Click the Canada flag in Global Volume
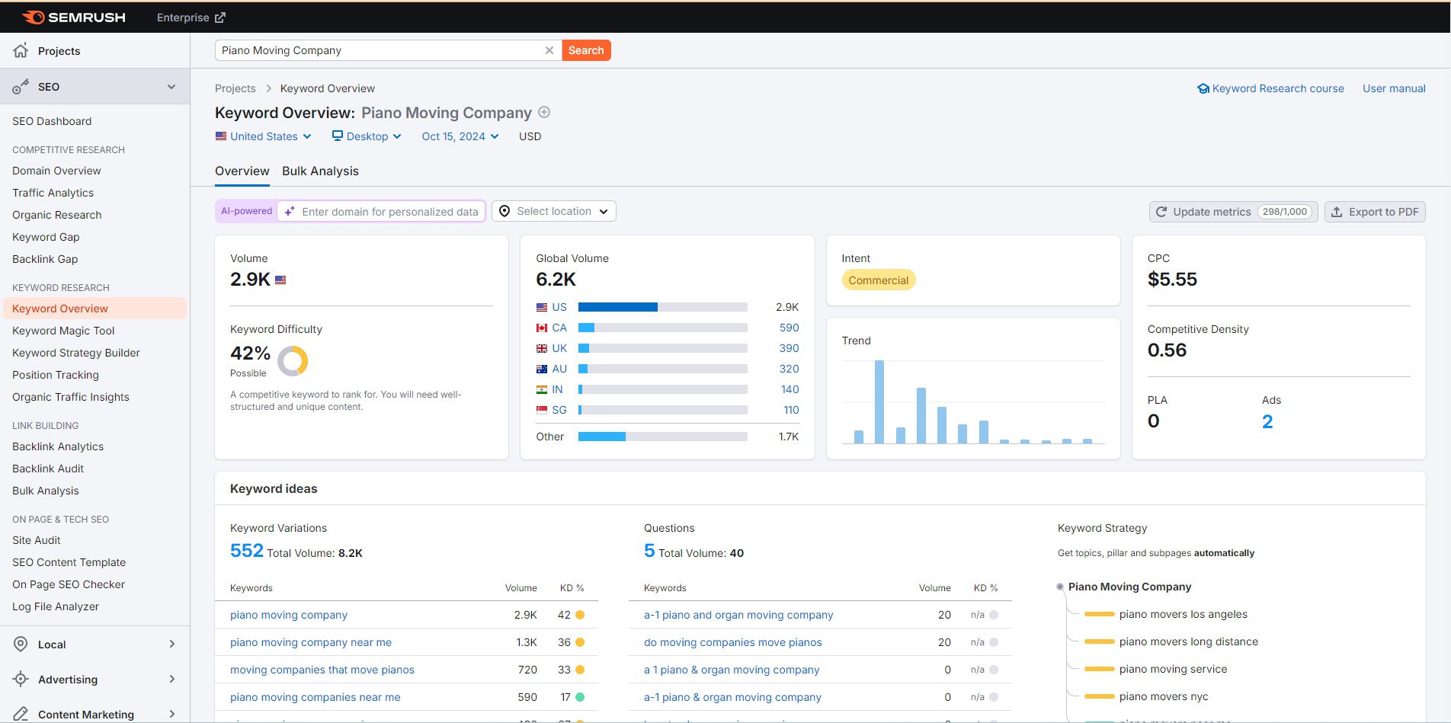The image size is (1451, 723). (x=542, y=328)
